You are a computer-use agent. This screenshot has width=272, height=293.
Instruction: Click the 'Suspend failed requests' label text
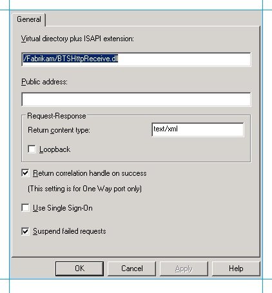(70, 231)
